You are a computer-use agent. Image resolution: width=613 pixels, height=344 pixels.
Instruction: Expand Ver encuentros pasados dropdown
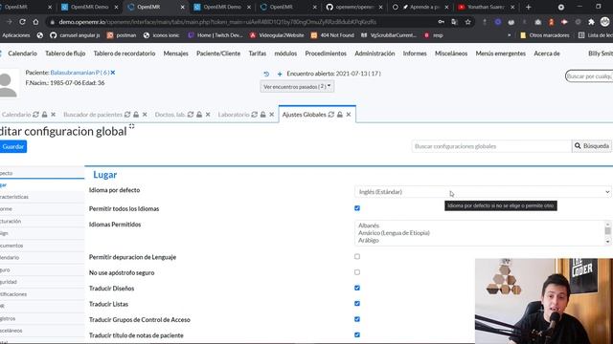click(297, 87)
